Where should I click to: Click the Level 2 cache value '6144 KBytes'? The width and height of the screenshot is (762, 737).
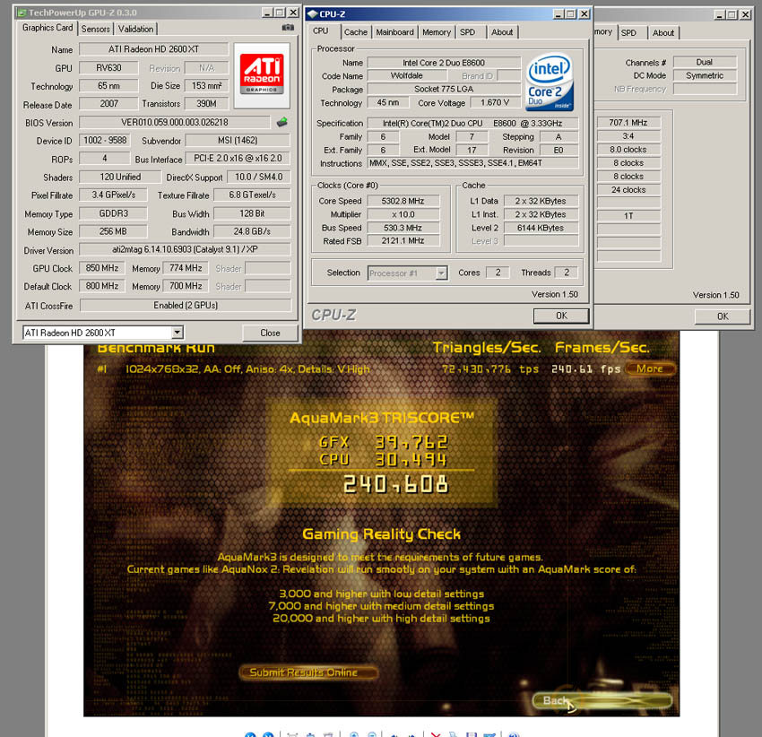point(541,228)
